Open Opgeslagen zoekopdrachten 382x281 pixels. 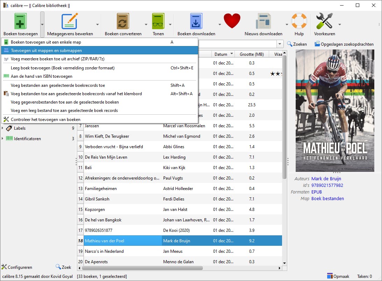click(344, 44)
